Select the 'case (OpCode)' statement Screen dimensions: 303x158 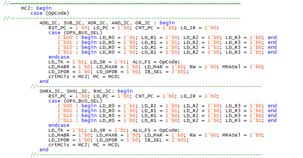pyautogui.click(x=50, y=13)
